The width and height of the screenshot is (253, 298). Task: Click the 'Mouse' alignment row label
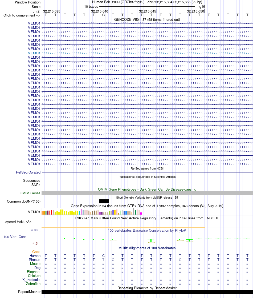coord(35,264)
